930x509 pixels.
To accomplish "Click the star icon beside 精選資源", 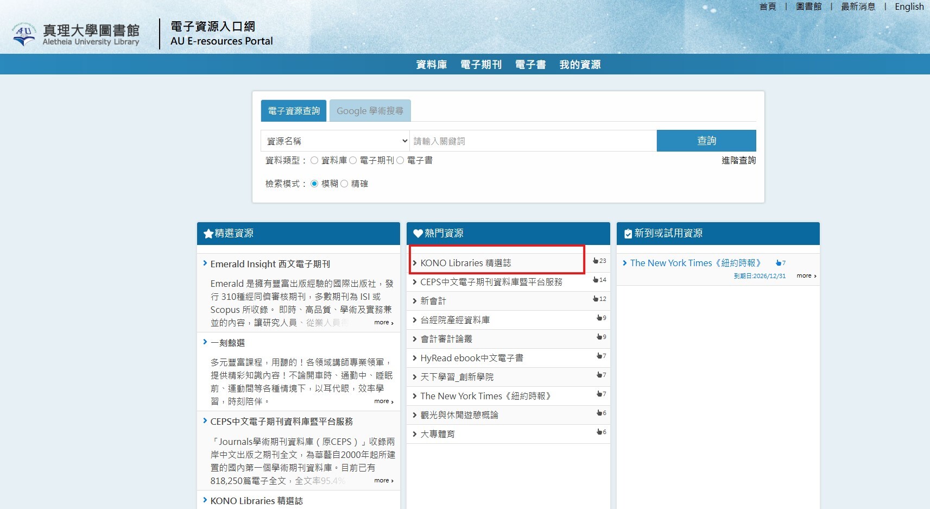I will pos(208,234).
